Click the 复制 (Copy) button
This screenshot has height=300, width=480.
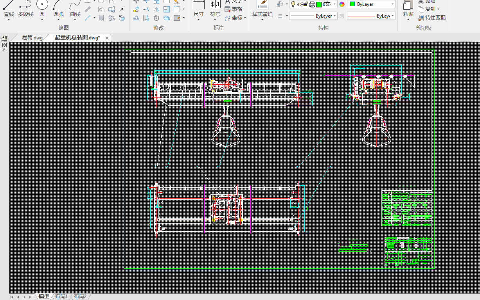(429, 9)
